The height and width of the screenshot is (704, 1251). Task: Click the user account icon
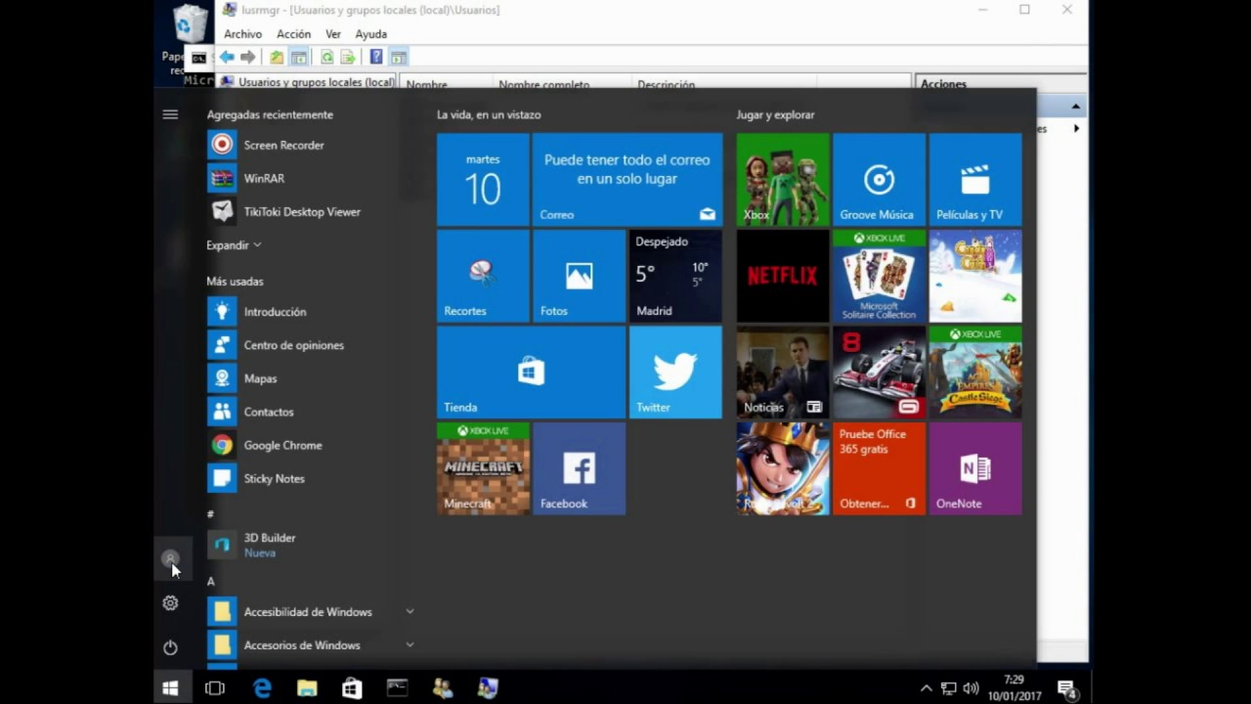point(170,559)
